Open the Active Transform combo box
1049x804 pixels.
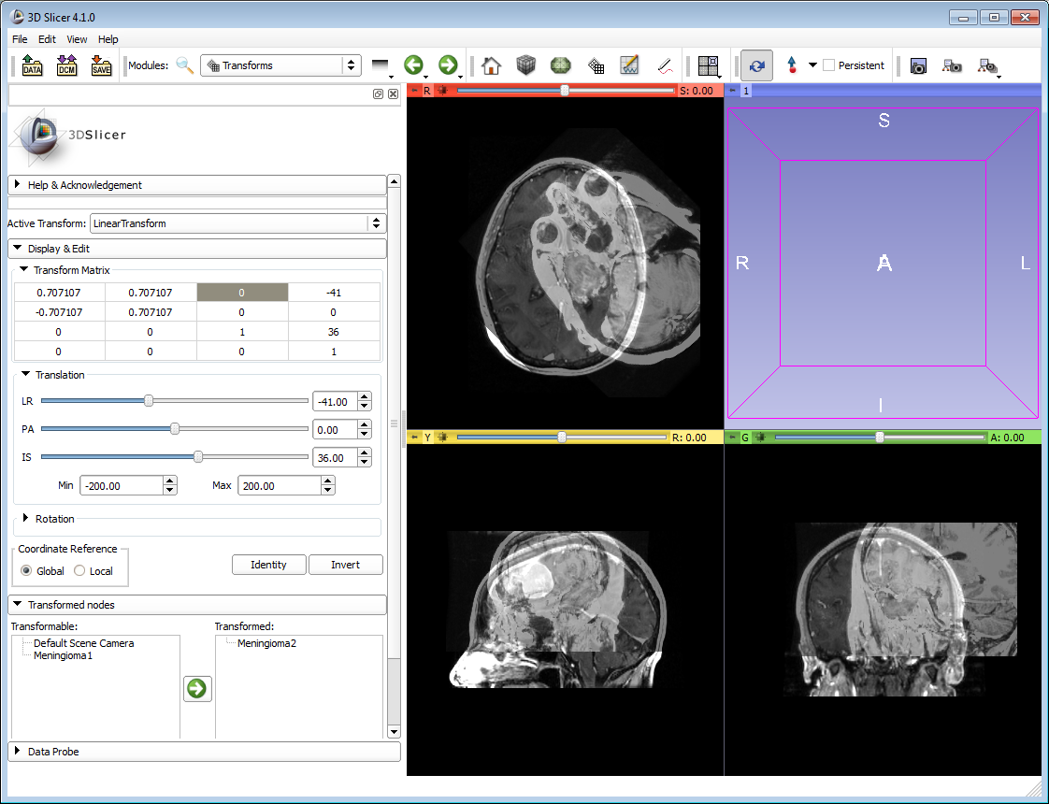tap(237, 223)
